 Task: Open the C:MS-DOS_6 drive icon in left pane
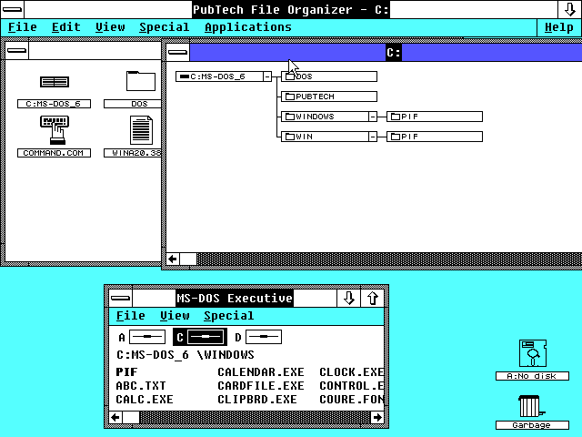(x=55, y=82)
